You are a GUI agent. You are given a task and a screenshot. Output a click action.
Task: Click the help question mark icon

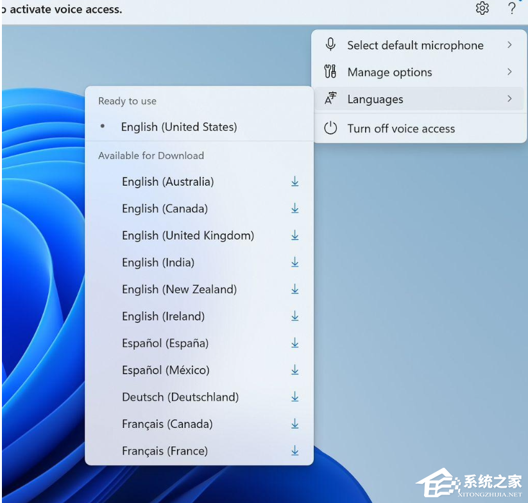pyautogui.click(x=512, y=8)
